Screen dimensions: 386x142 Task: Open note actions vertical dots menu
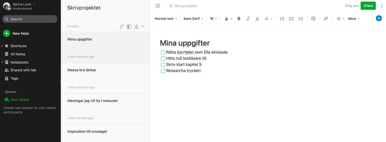pos(382,6)
